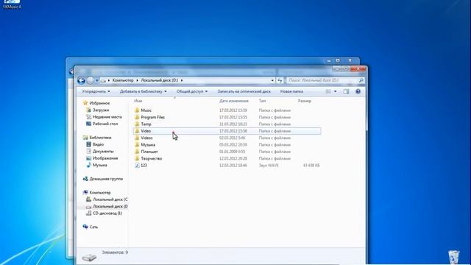This screenshot has height=265, width=471.
Task: Open the Изображения library
Action: pos(105,158)
